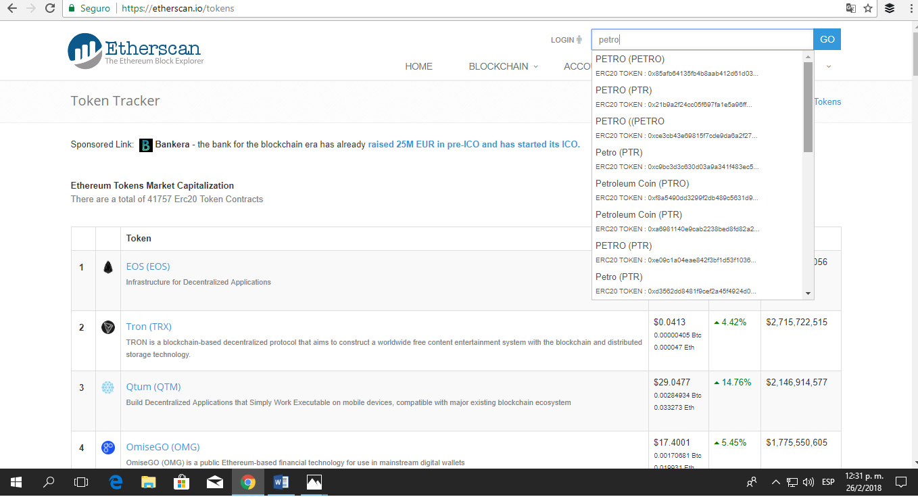Open the Google Translate page icon
Screen dimensions: 918x497
851,9
